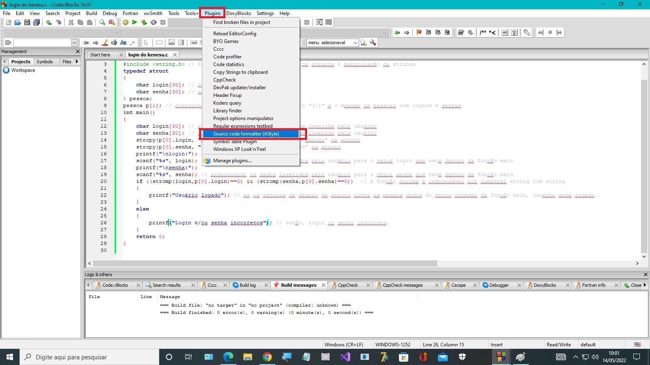The height and width of the screenshot is (365, 650).
Task: Toggle selected-text-only search icon
Action: (x=114, y=43)
